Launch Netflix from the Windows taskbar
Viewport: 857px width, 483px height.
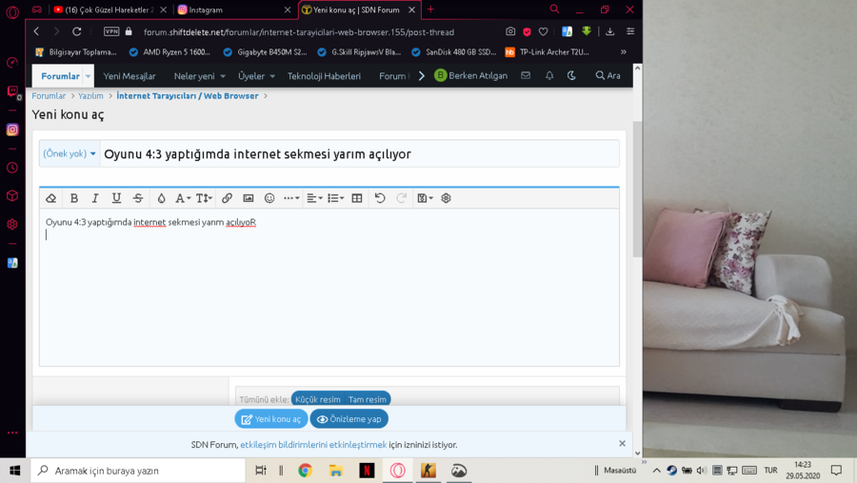(367, 471)
